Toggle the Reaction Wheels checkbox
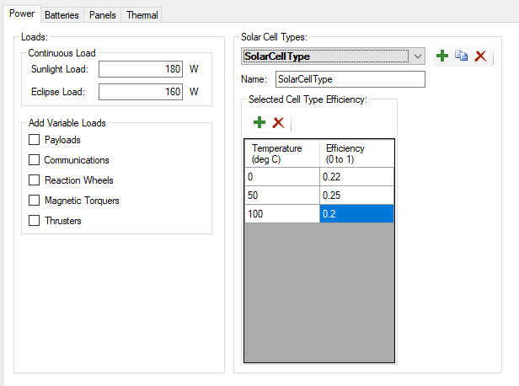519x386 pixels. pyautogui.click(x=35, y=180)
